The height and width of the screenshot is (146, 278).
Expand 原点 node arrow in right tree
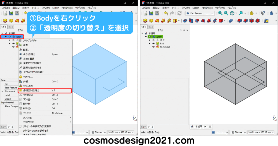[x=150, y=40]
